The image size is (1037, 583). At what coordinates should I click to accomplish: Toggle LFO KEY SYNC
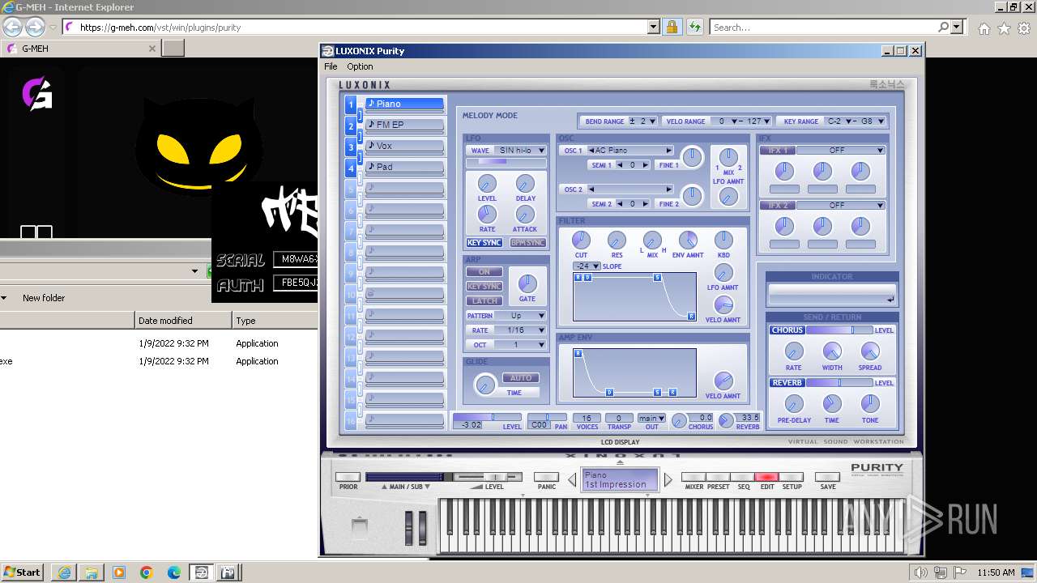coord(484,243)
